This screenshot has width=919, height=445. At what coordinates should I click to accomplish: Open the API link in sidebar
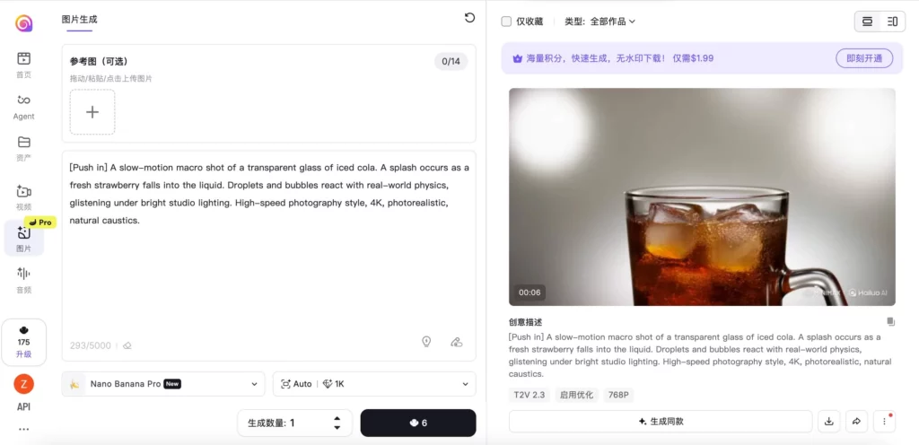pyautogui.click(x=23, y=407)
